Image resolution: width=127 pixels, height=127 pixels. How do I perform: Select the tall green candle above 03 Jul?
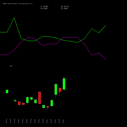[56, 89]
